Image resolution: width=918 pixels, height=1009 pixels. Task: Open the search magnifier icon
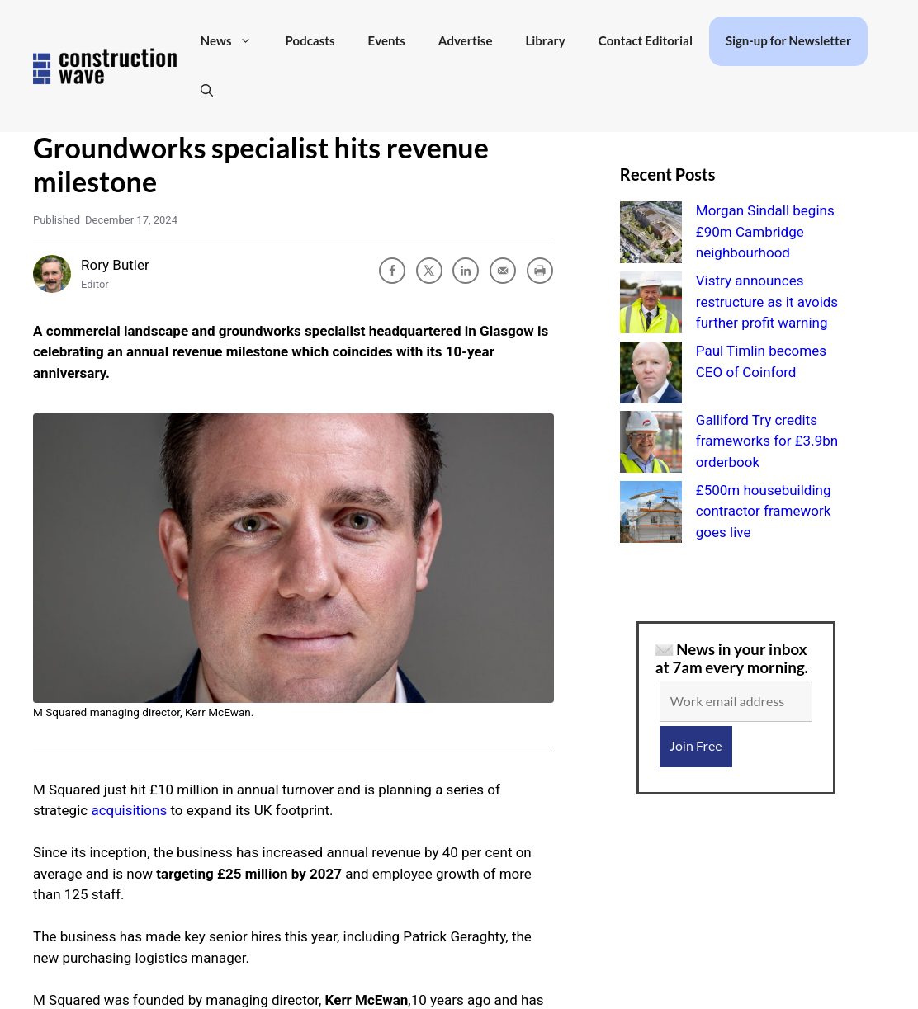(x=207, y=91)
